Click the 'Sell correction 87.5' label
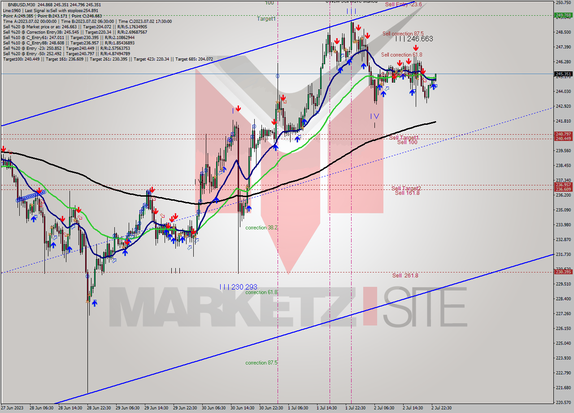This screenshot has width=574, height=413. tap(403, 34)
